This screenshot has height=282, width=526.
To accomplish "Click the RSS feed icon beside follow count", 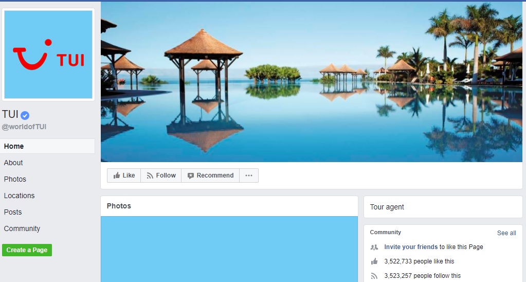I will (374, 276).
